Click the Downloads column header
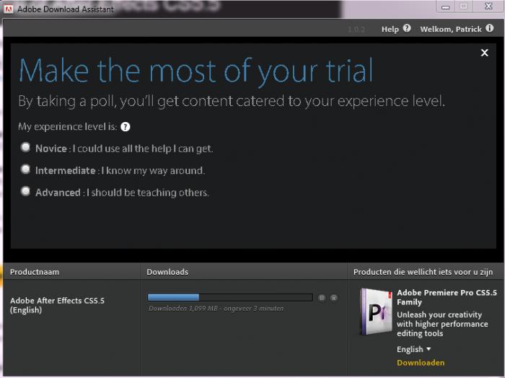This screenshot has height=378, width=505. 167,272
